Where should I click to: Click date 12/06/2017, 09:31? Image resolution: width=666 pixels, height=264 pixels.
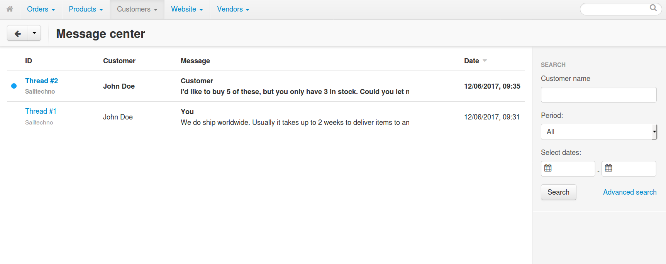coord(492,117)
